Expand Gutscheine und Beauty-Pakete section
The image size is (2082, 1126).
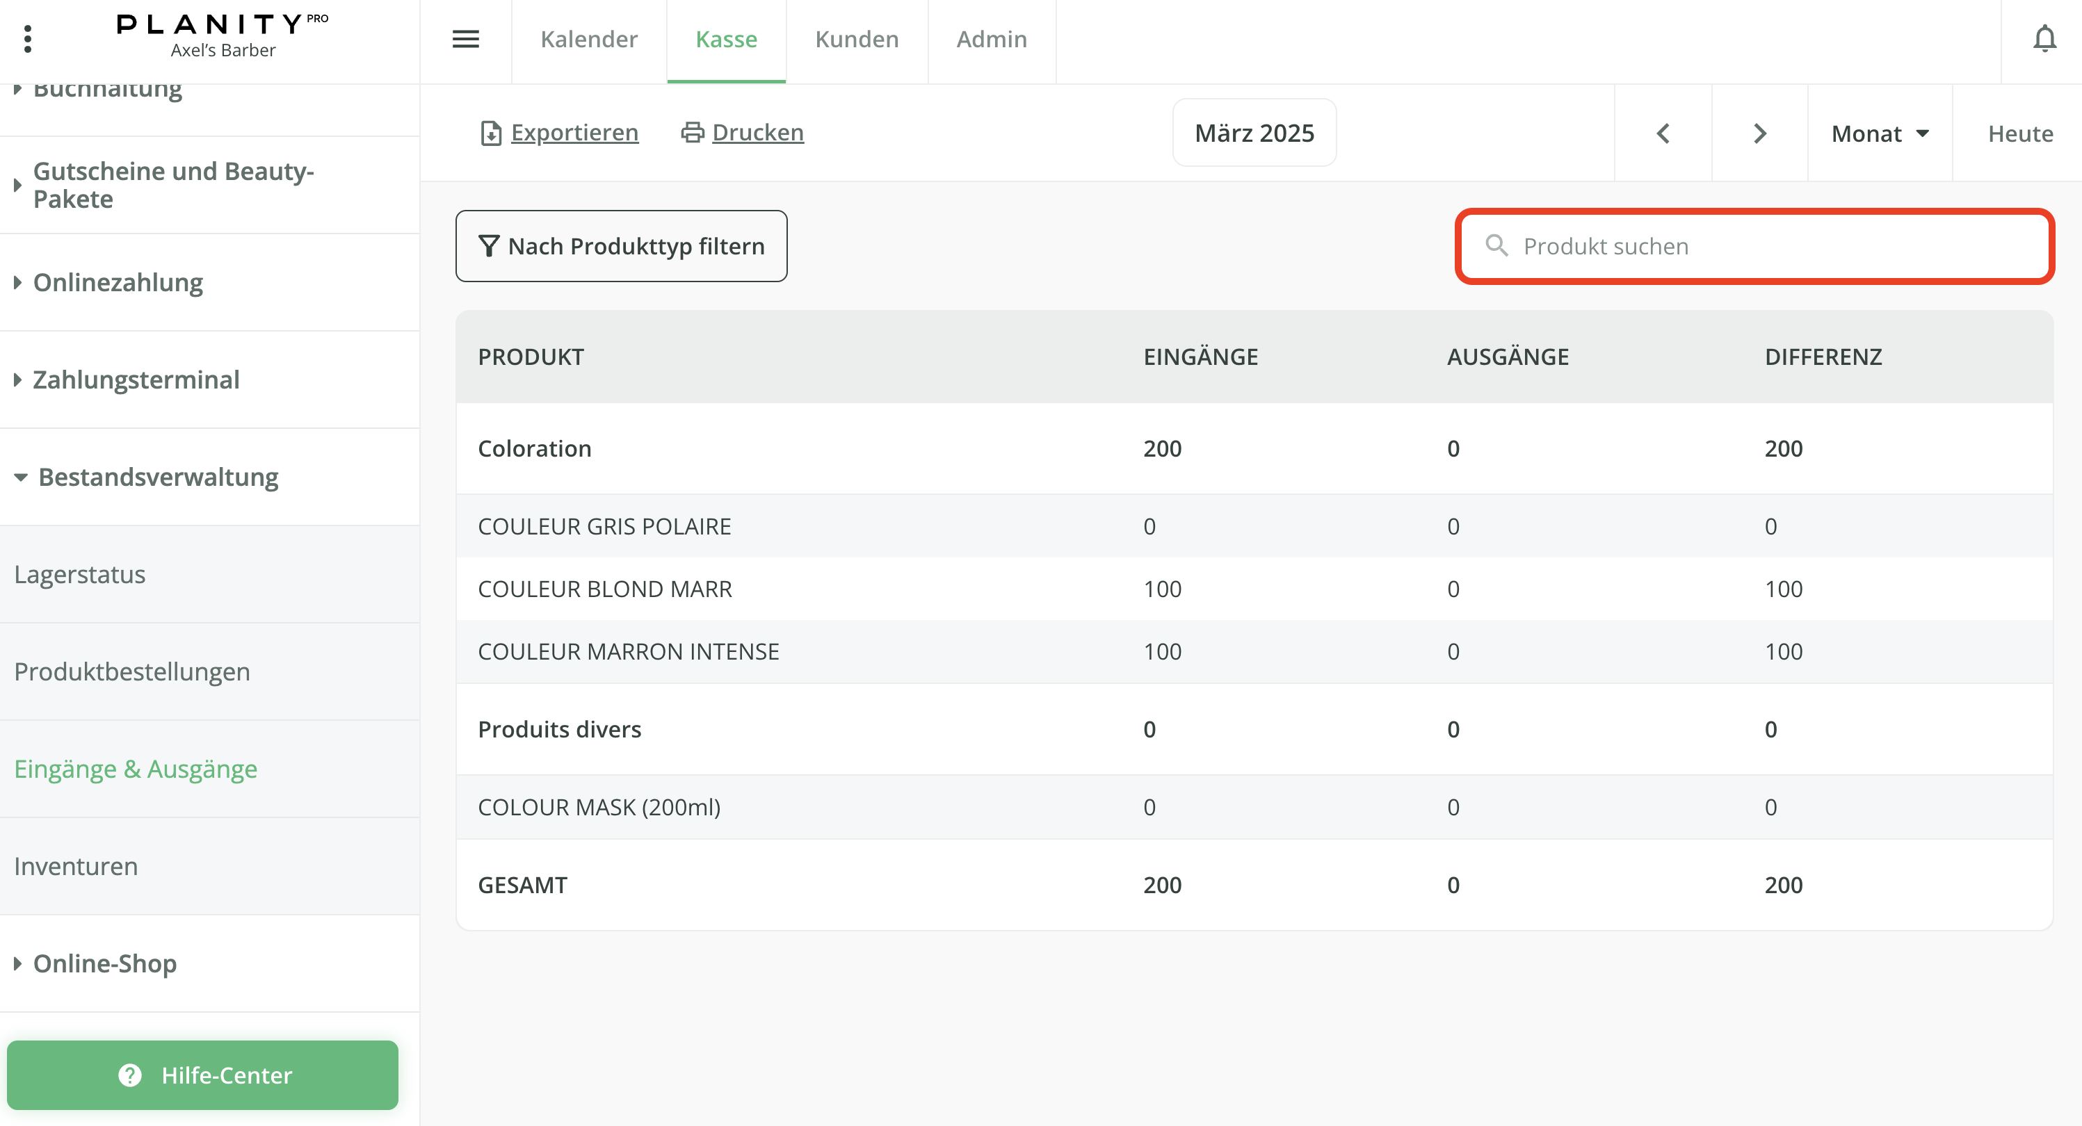pyautogui.click(x=173, y=185)
